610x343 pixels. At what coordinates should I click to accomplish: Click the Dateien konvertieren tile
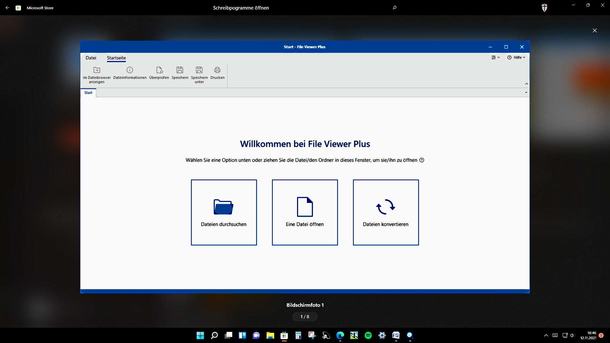(x=386, y=212)
